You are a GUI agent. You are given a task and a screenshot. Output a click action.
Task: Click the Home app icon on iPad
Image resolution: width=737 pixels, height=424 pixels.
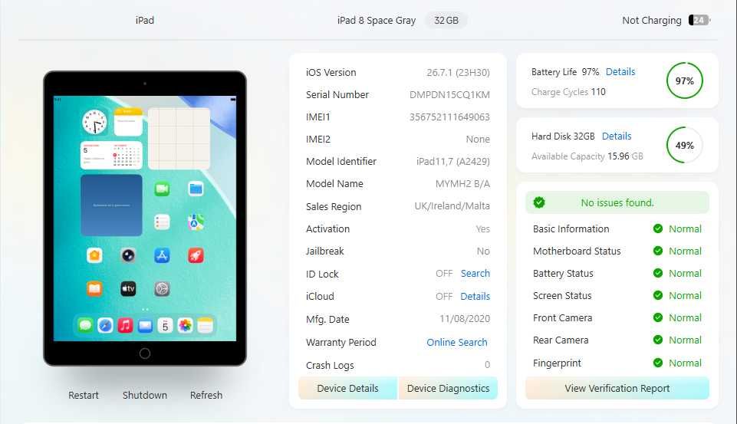[x=94, y=256]
